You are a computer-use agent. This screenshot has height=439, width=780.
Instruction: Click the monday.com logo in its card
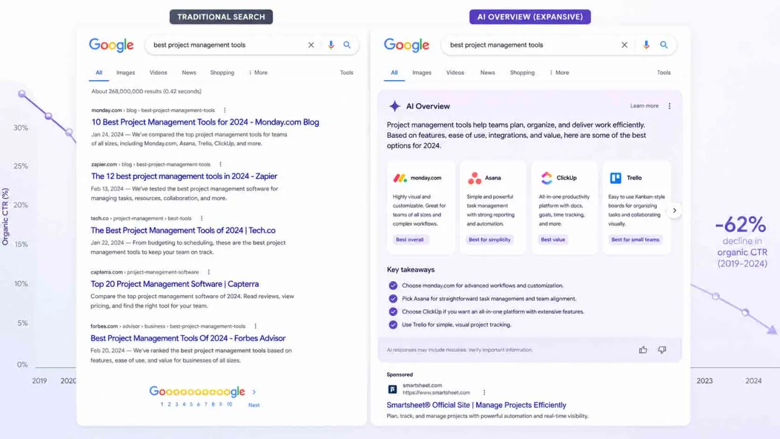point(400,178)
